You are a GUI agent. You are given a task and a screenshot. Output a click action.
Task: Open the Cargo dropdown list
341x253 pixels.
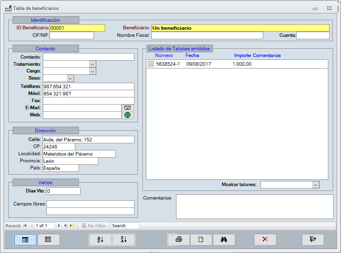point(92,71)
